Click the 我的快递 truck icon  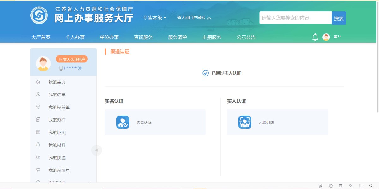[38, 157]
